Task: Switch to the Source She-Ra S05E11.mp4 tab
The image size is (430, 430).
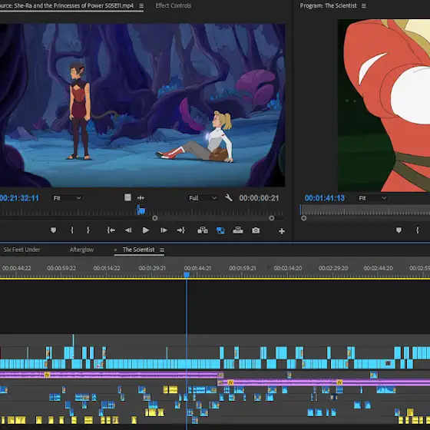Action: (67, 6)
